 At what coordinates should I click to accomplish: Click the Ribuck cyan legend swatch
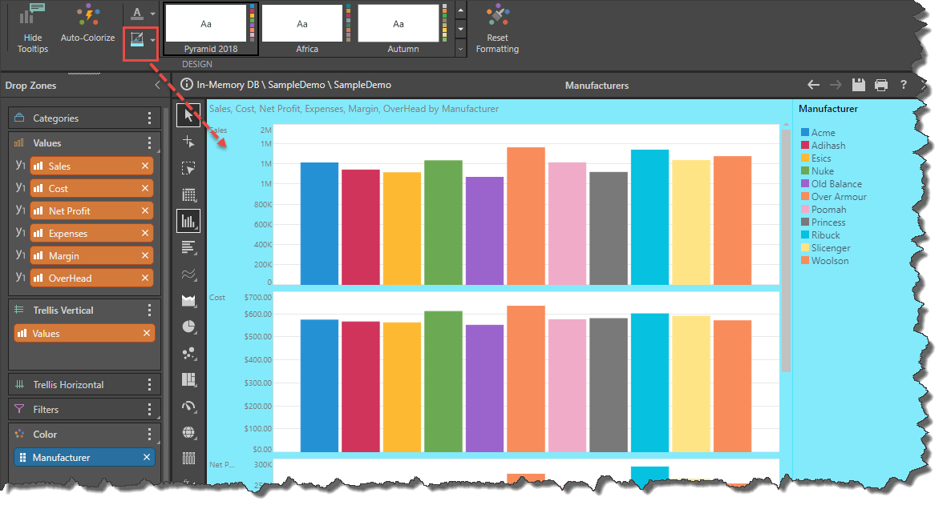[804, 234]
